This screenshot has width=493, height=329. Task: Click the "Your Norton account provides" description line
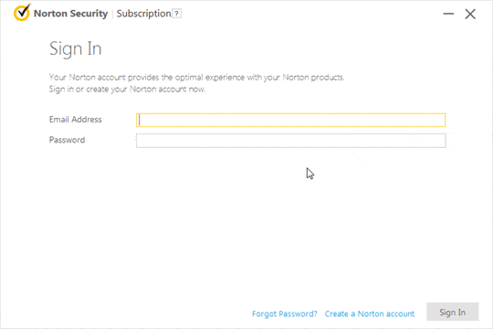(x=196, y=78)
